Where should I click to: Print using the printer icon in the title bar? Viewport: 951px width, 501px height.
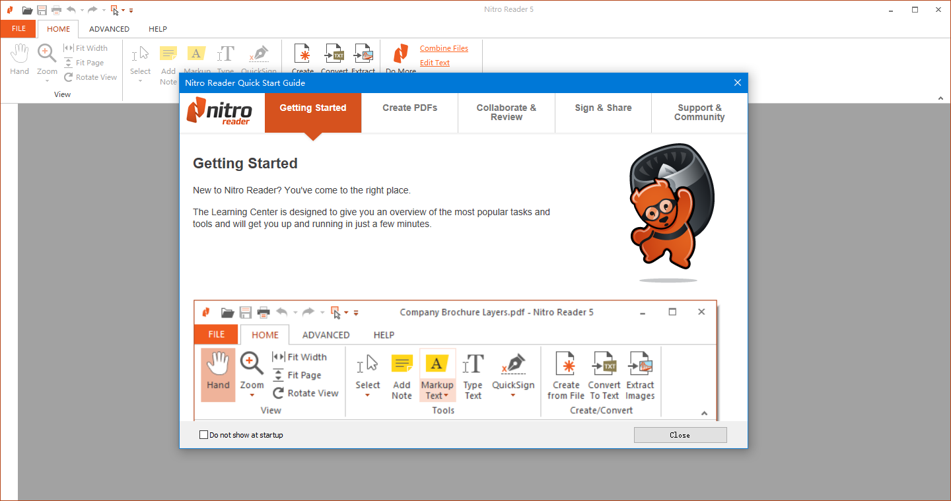56,10
